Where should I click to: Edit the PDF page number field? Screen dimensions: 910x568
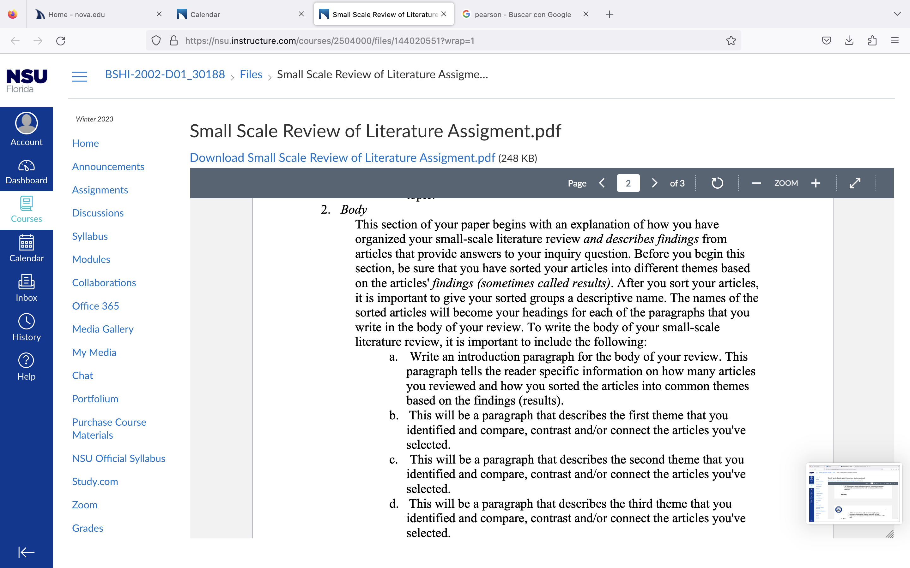click(x=628, y=183)
